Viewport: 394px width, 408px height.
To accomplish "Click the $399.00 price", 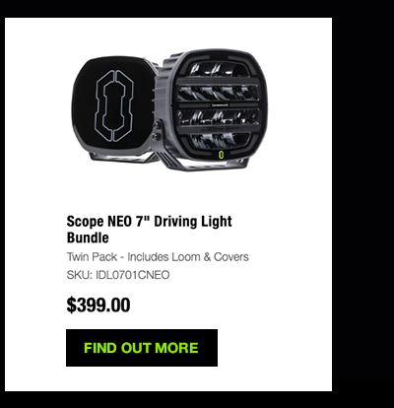I will click(98, 305).
